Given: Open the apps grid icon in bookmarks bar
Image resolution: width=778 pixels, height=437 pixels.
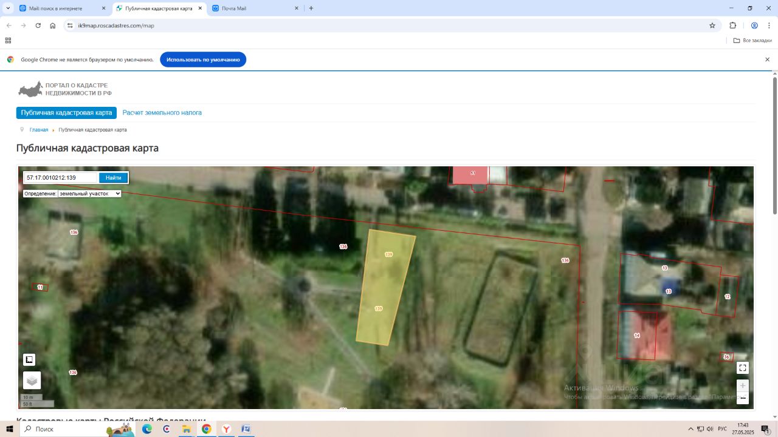Looking at the screenshot, I should (8, 41).
